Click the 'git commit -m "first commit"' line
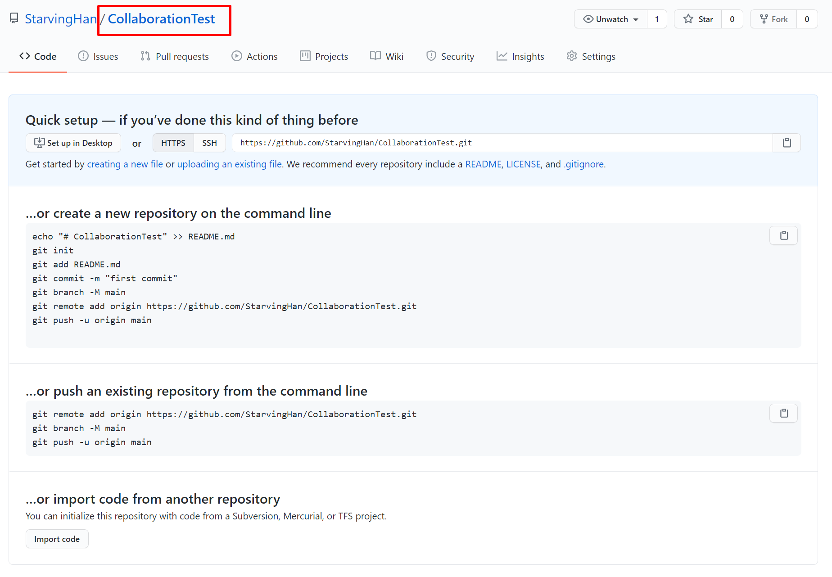 pos(104,278)
